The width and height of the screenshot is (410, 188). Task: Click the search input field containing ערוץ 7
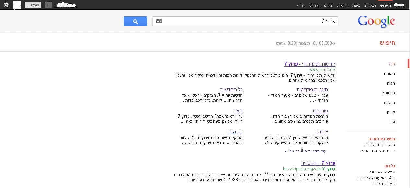tap(246, 21)
